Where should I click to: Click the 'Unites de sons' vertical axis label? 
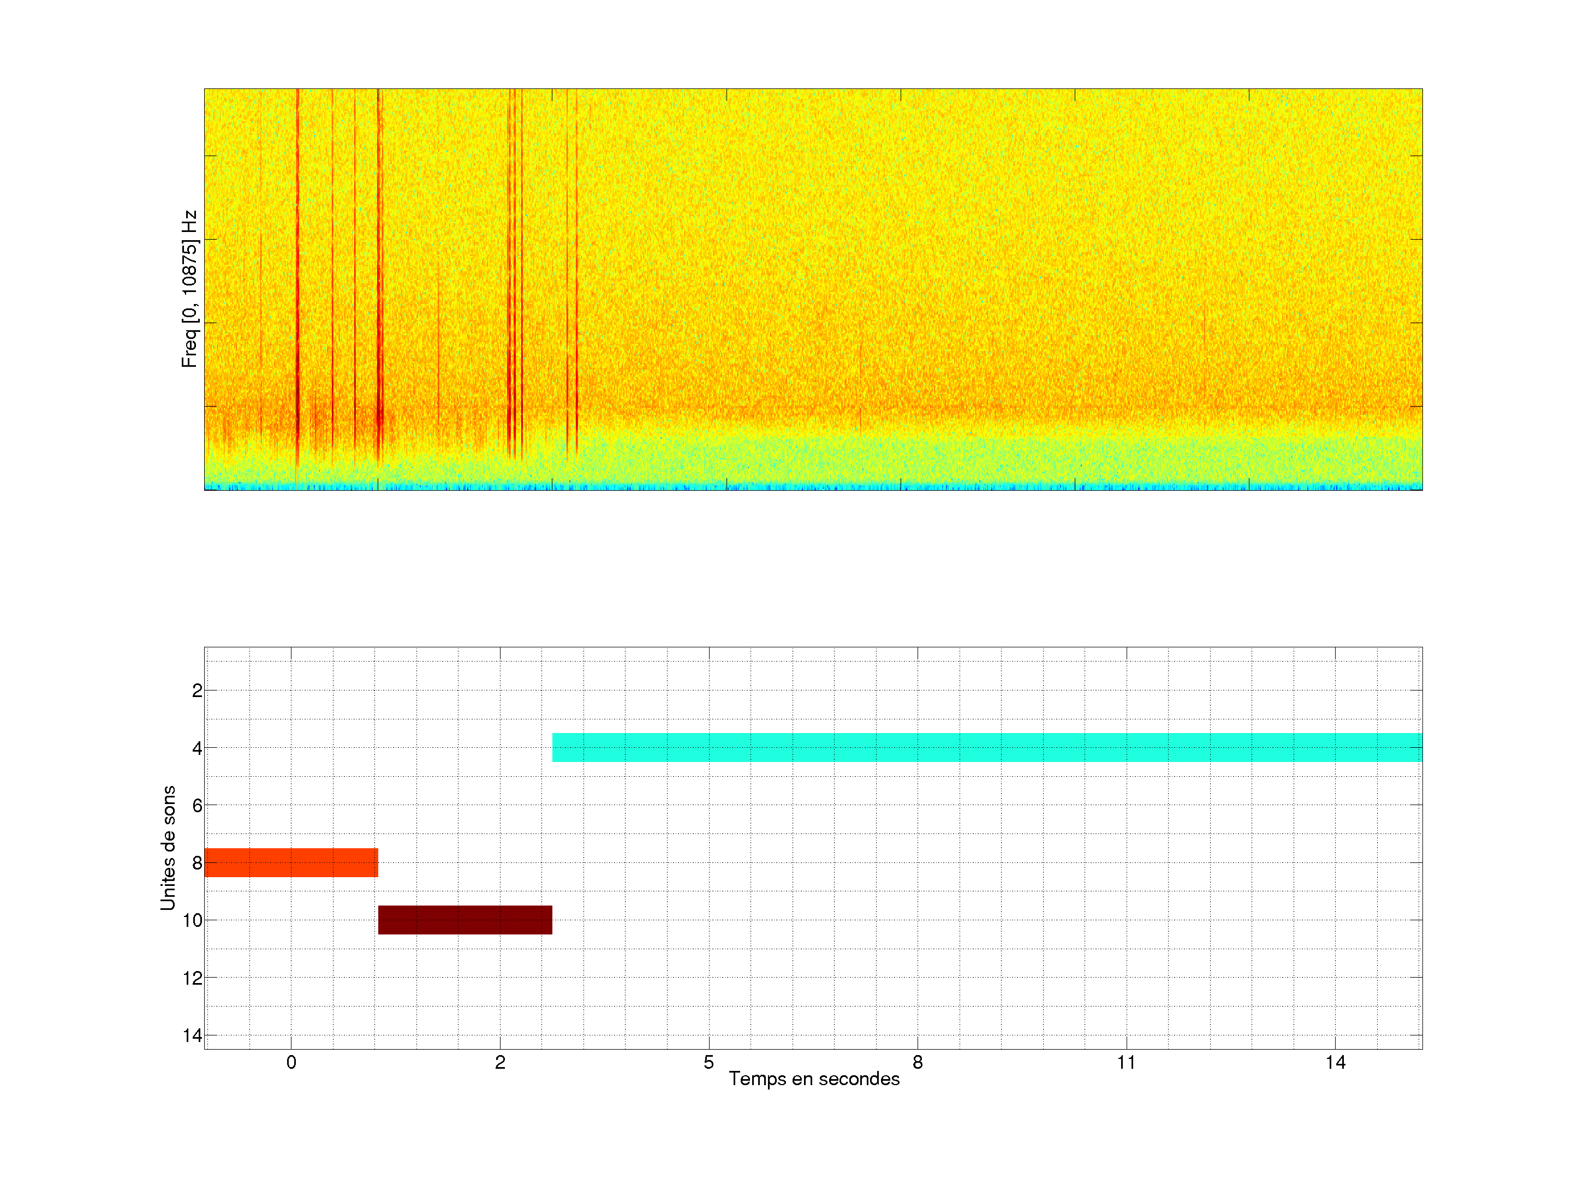(x=168, y=847)
